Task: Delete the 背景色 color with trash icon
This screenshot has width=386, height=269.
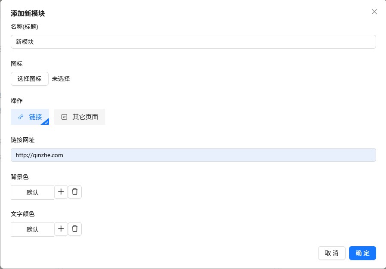Action: coord(75,192)
